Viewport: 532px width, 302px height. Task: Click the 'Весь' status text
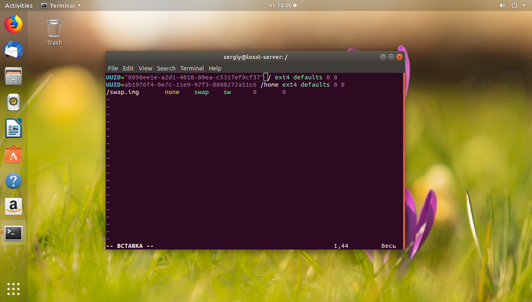[x=389, y=246]
